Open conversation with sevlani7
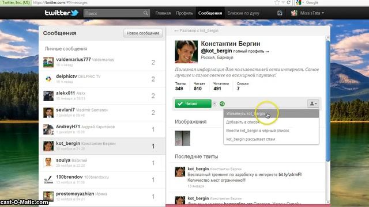 (x=102, y=113)
